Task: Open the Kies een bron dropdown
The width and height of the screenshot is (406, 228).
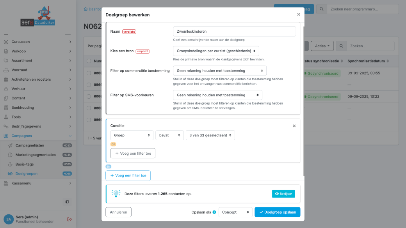Action: tap(216, 51)
